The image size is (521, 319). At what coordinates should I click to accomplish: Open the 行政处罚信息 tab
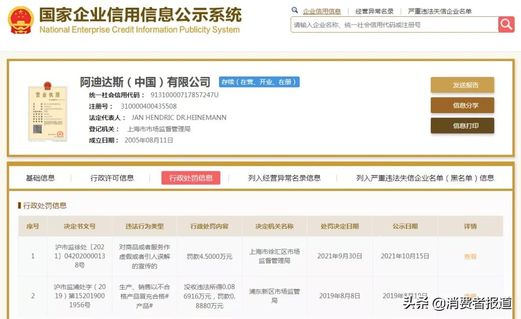pos(191,178)
